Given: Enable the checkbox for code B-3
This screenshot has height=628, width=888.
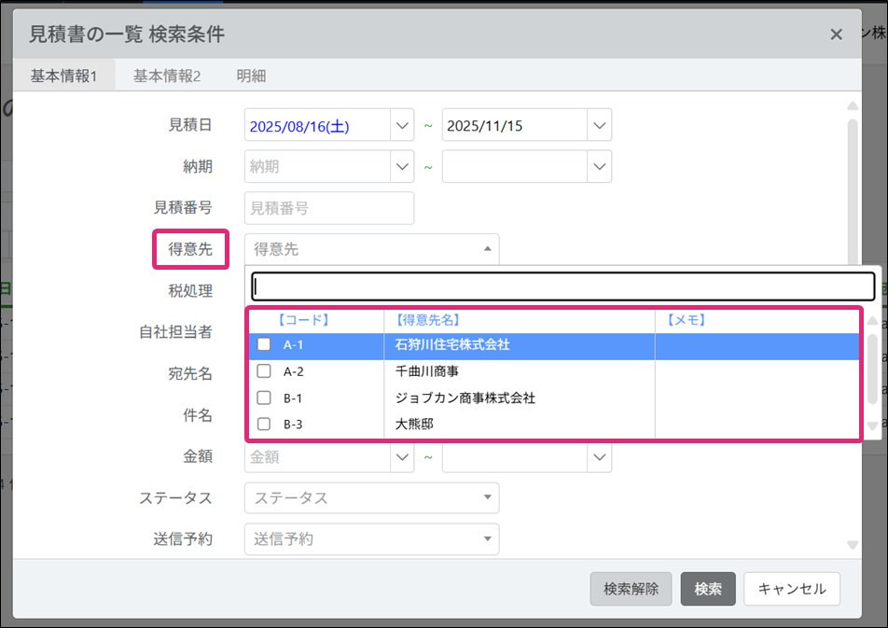Looking at the screenshot, I should coord(264,425).
